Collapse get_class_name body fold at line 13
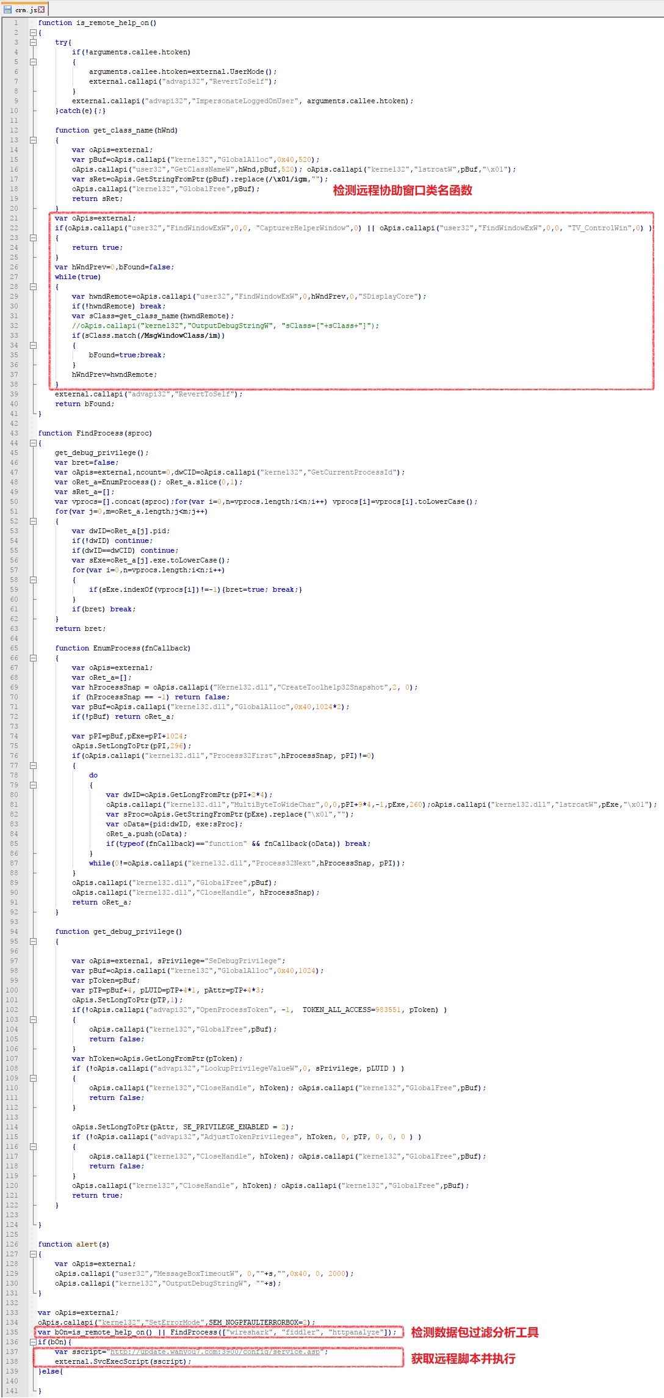 [33, 140]
